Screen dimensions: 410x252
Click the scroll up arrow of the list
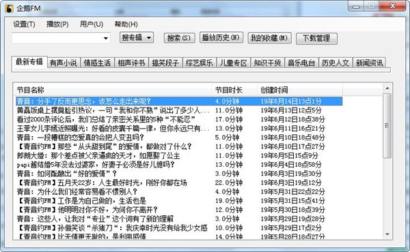387,89
